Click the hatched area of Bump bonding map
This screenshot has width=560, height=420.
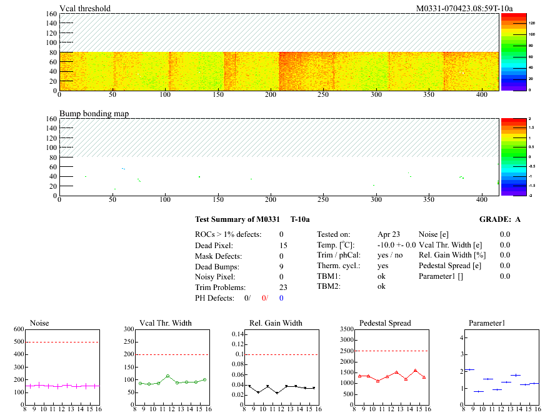pos(279,137)
